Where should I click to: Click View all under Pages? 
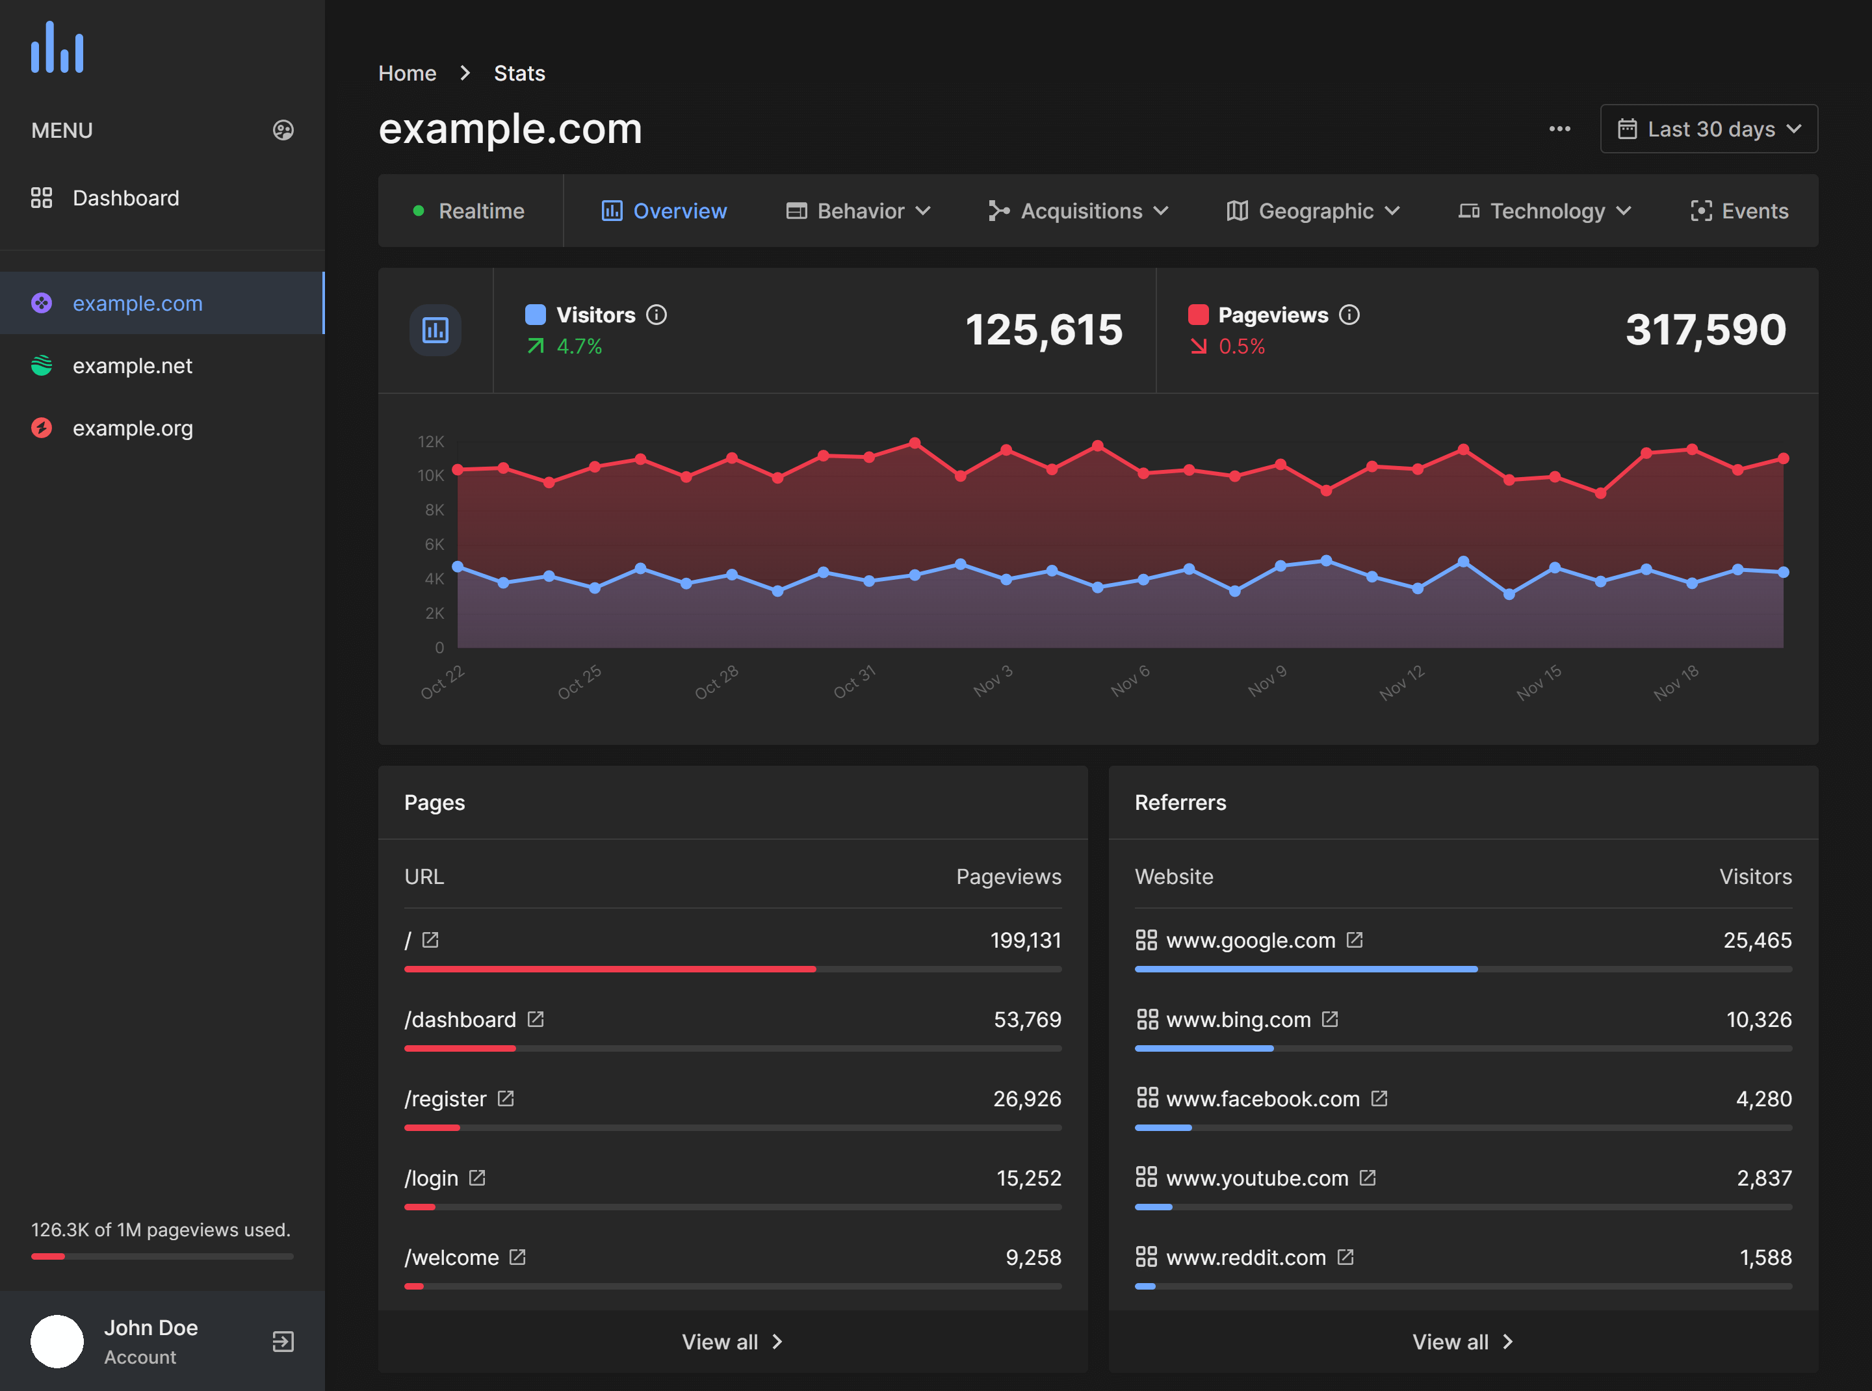(x=733, y=1342)
